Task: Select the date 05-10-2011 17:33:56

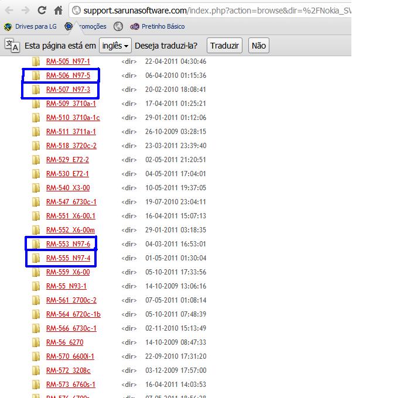Action: click(x=176, y=272)
